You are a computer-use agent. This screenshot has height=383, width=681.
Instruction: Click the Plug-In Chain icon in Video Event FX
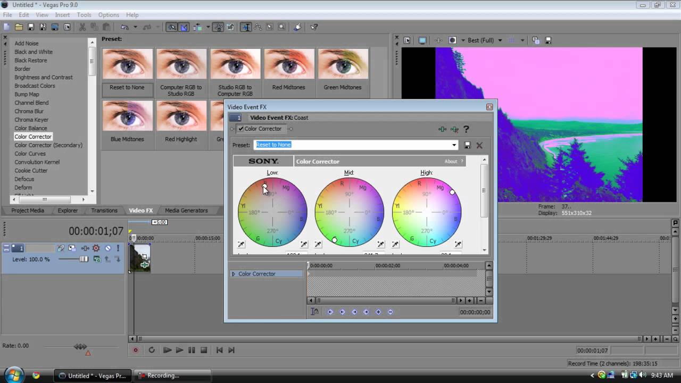pyautogui.click(x=442, y=129)
